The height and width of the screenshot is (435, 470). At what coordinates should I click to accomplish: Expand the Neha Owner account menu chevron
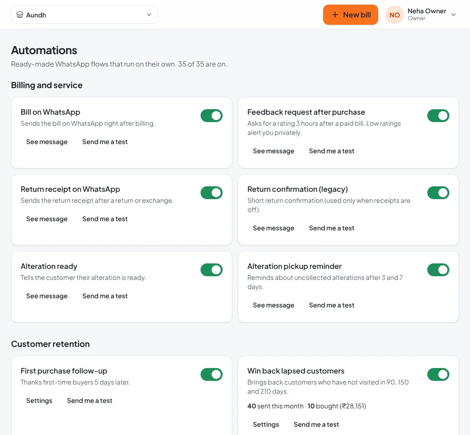pyautogui.click(x=453, y=15)
